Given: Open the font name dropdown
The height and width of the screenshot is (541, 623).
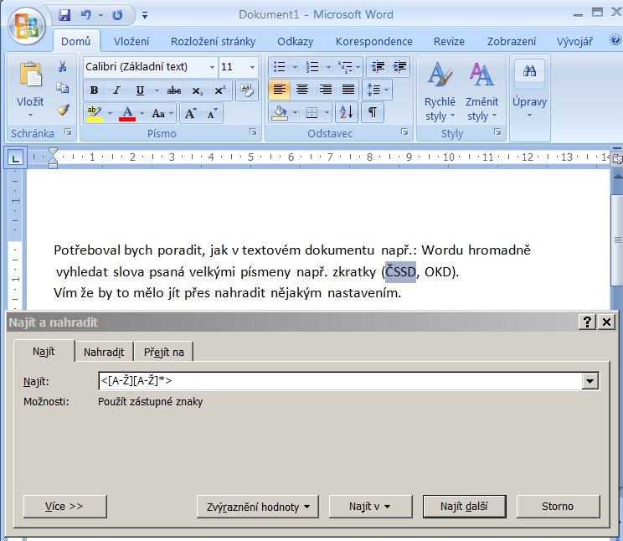Looking at the screenshot, I should point(212,67).
